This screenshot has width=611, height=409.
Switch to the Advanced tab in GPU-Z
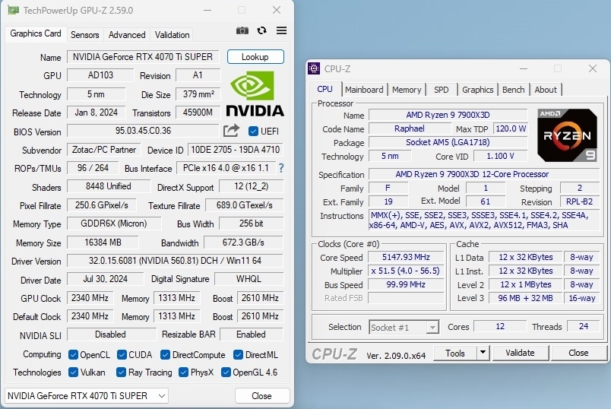tap(127, 35)
